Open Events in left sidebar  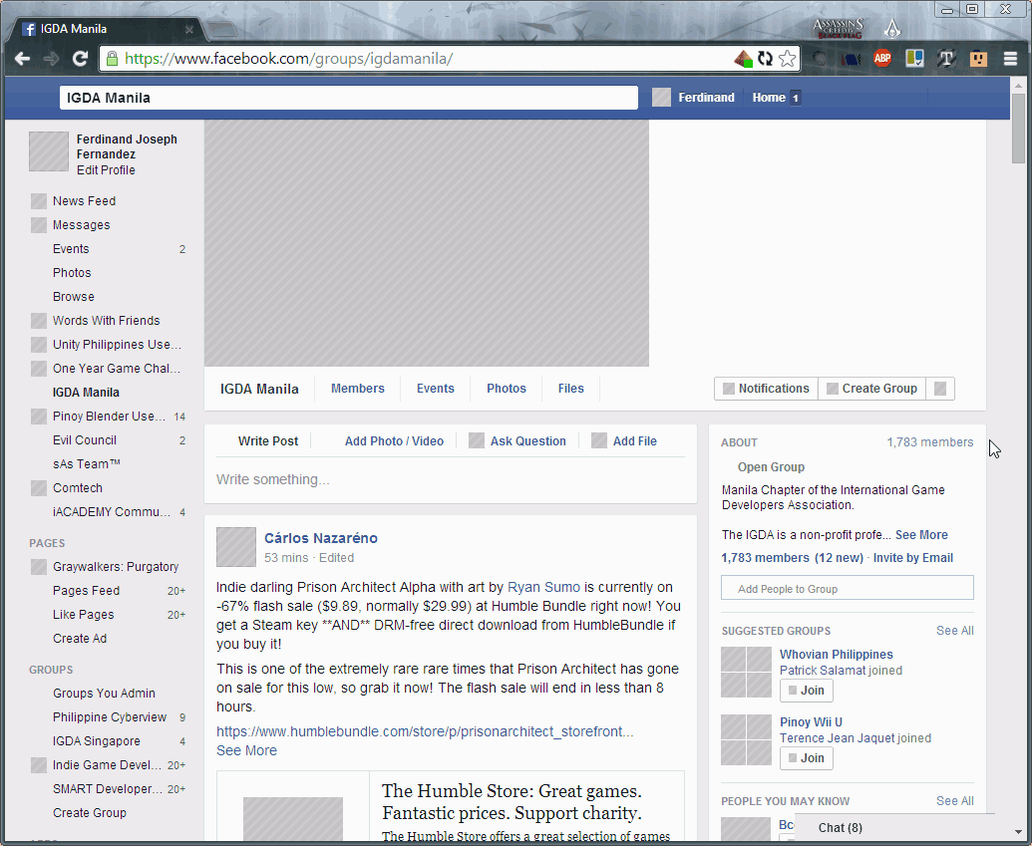coord(71,249)
